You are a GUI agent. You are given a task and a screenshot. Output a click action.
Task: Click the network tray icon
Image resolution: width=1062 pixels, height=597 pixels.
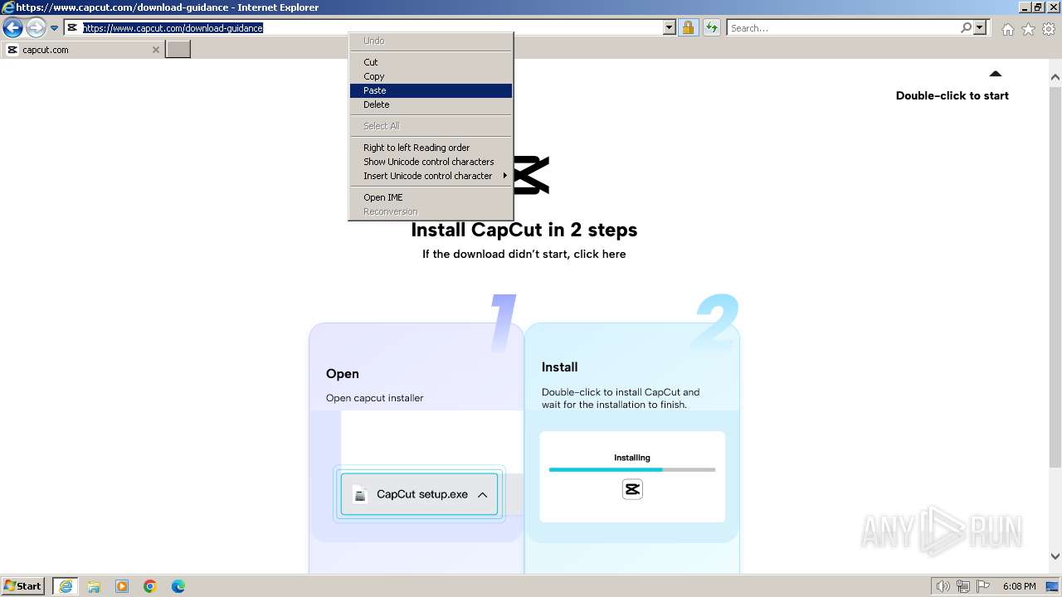click(963, 586)
